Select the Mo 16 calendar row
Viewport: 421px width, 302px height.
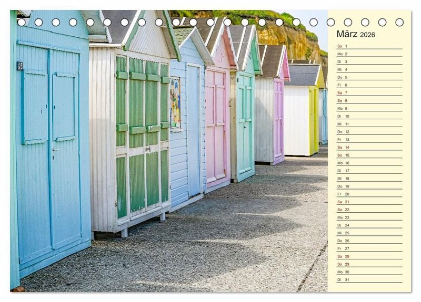pos(369,163)
